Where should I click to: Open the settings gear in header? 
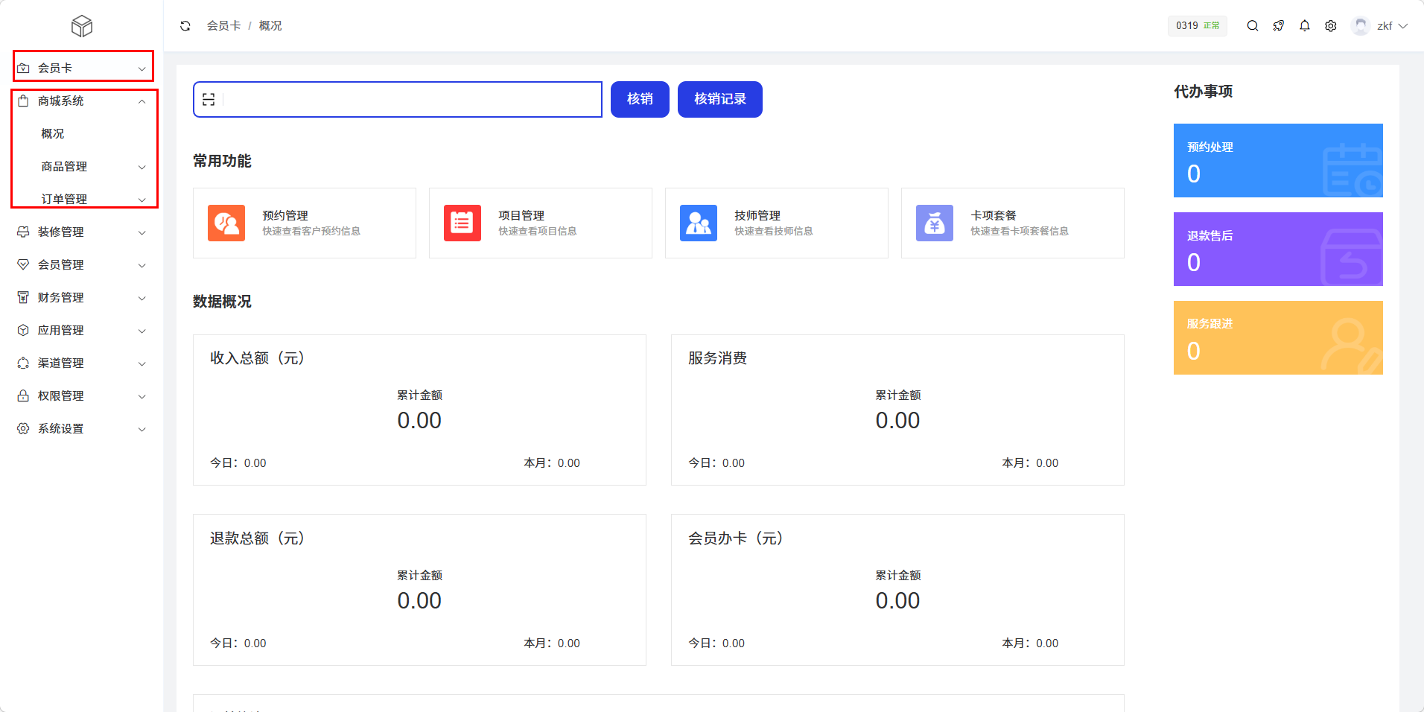1331,26
